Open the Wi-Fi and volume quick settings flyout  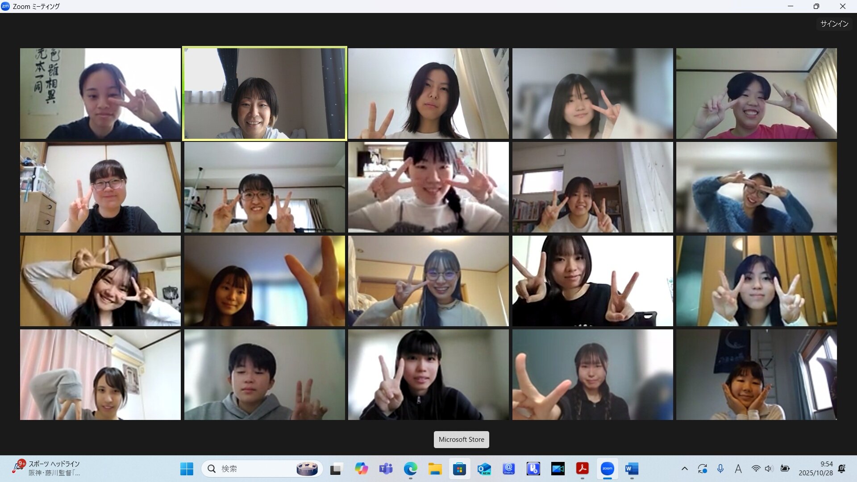click(x=762, y=469)
